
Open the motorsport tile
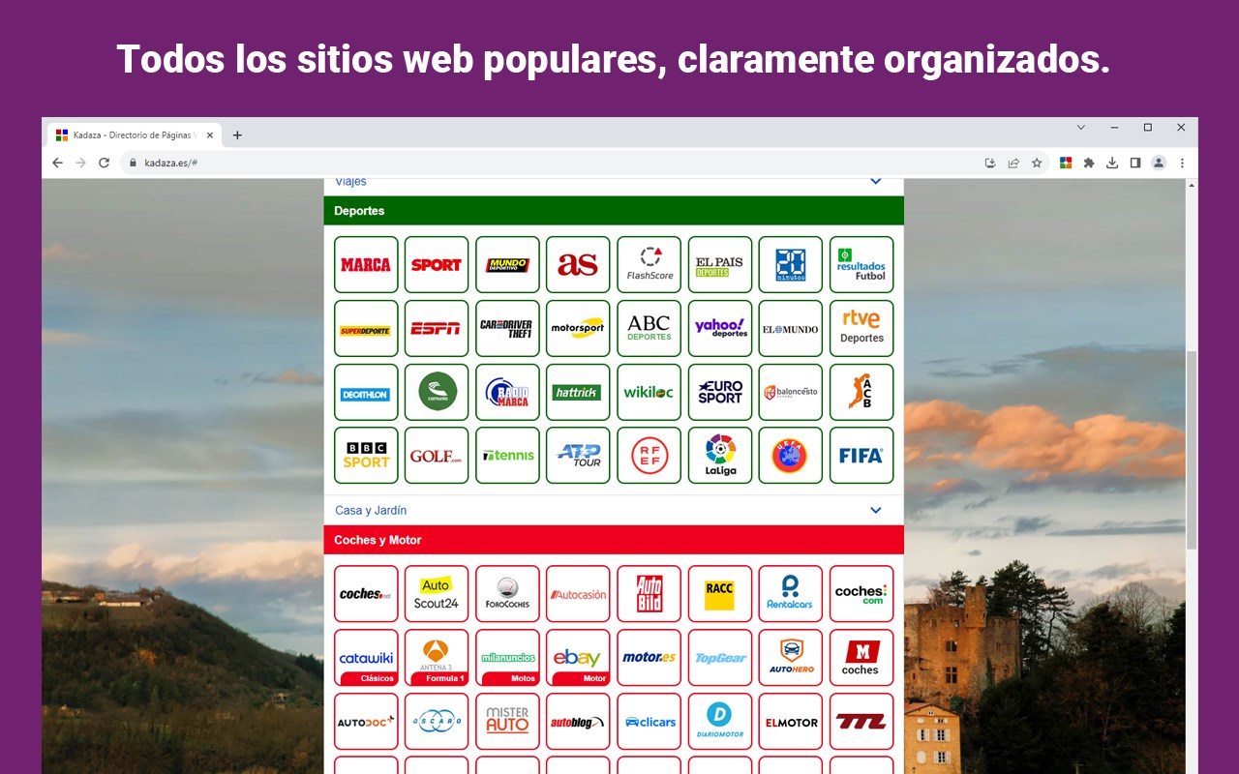pos(578,328)
